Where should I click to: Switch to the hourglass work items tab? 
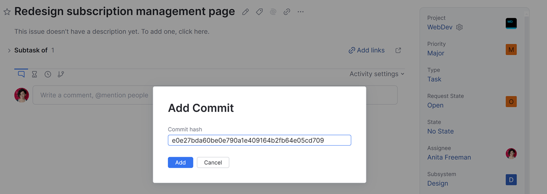34,74
